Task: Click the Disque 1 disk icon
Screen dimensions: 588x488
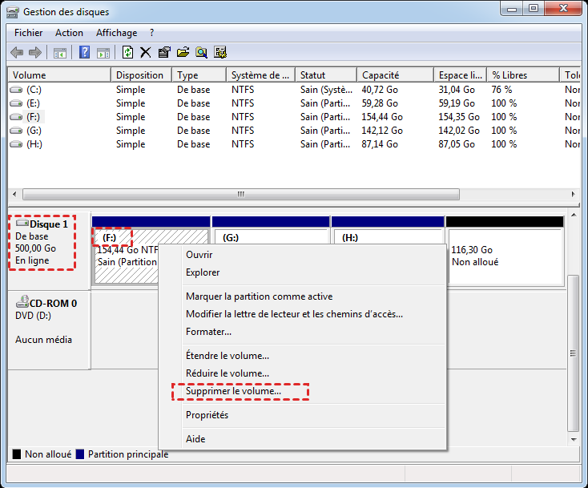Action: [x=22, y=224]
